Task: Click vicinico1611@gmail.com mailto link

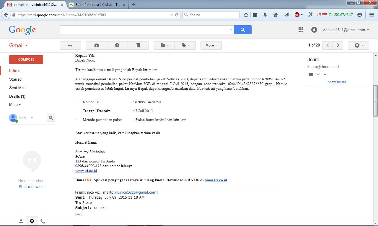Action: pyautogui.click(x=136, y=192)
